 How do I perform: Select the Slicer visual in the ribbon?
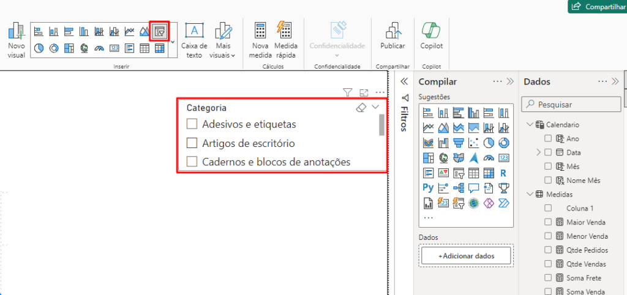pos(159,31)
